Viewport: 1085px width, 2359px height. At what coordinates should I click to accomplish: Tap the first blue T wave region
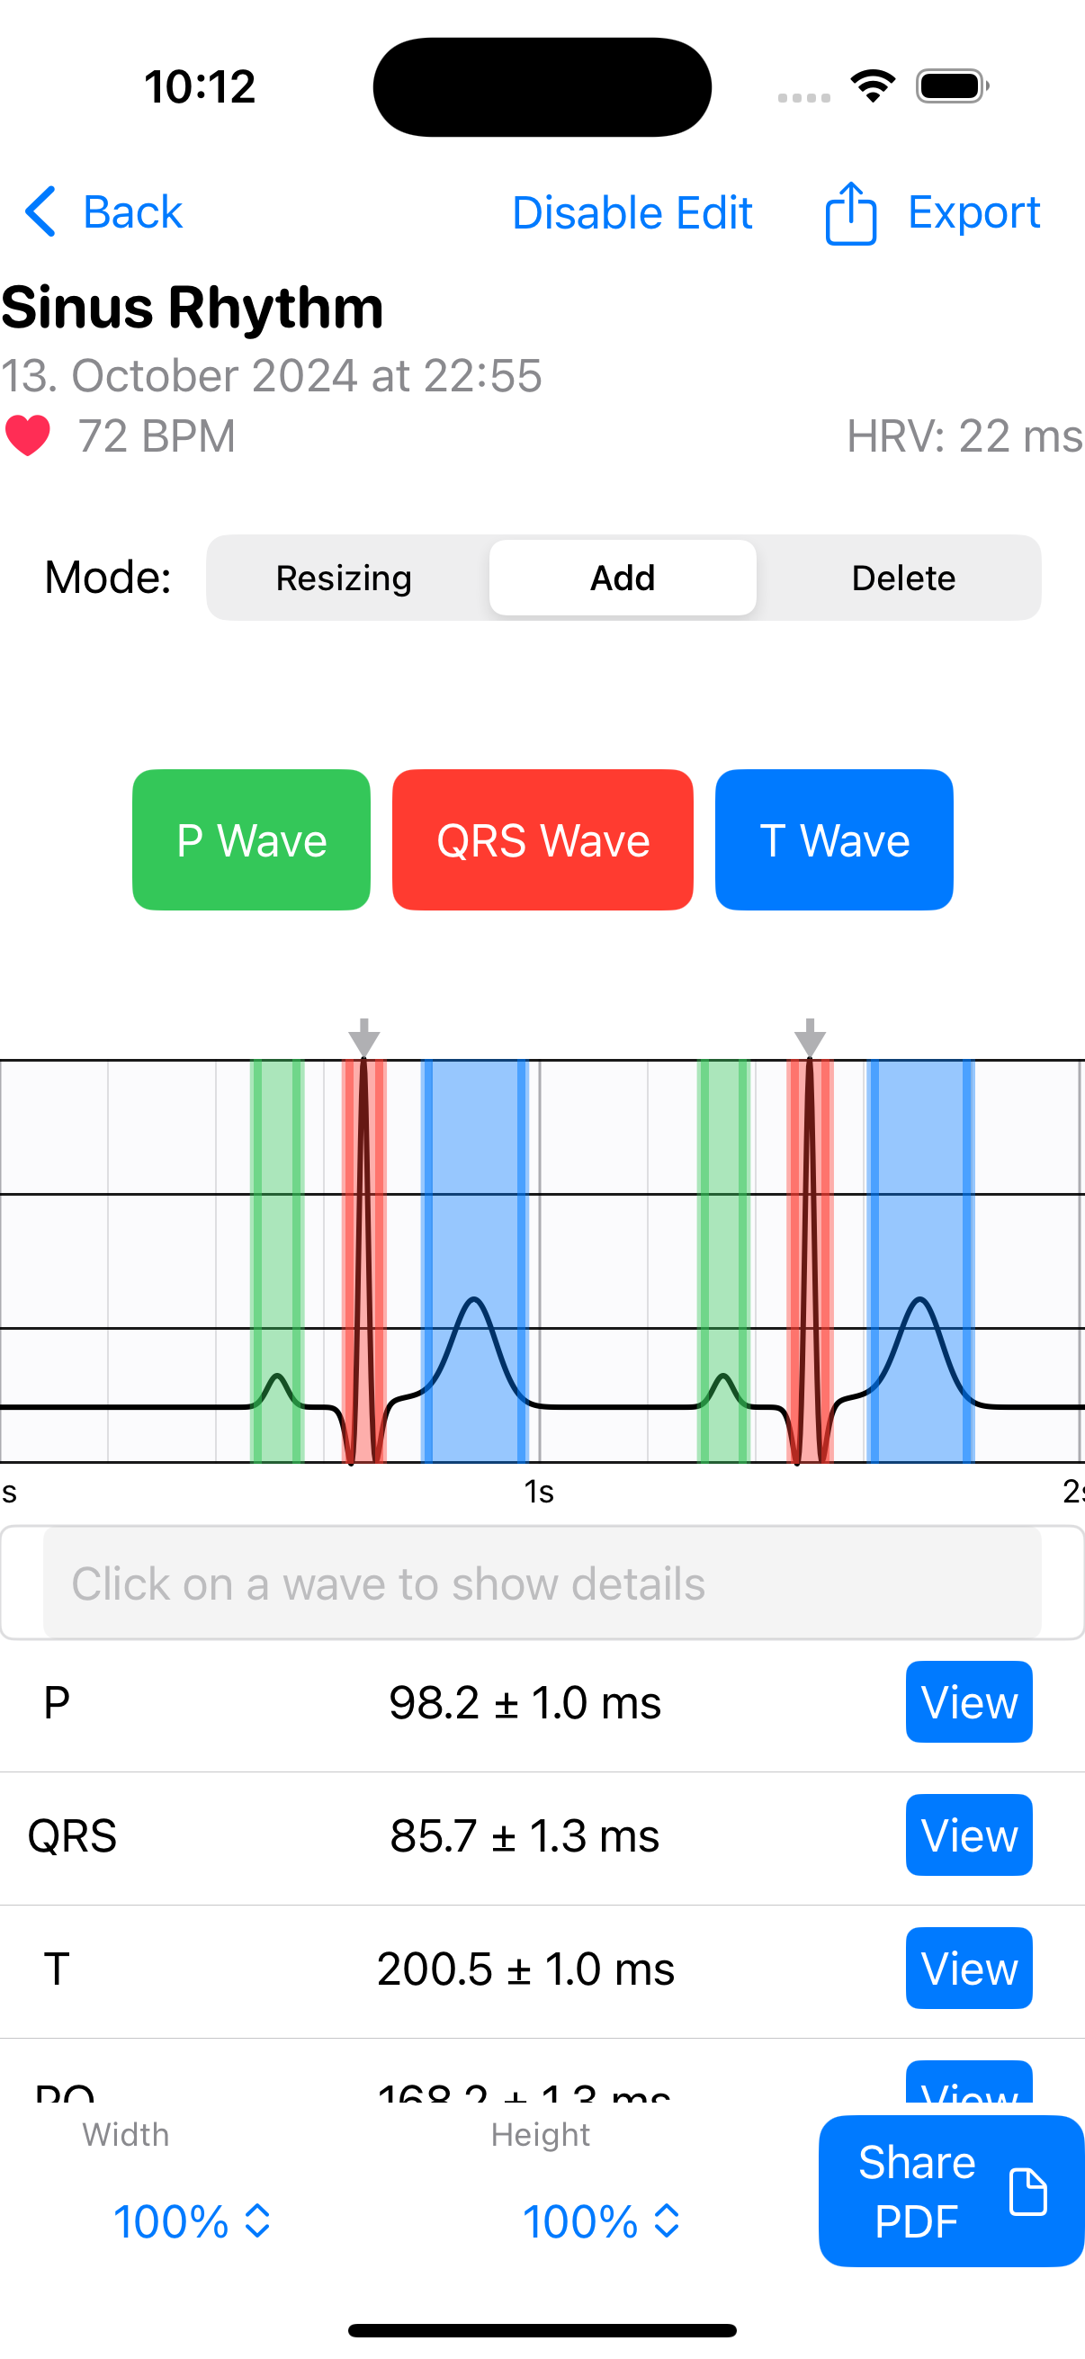474,1190
